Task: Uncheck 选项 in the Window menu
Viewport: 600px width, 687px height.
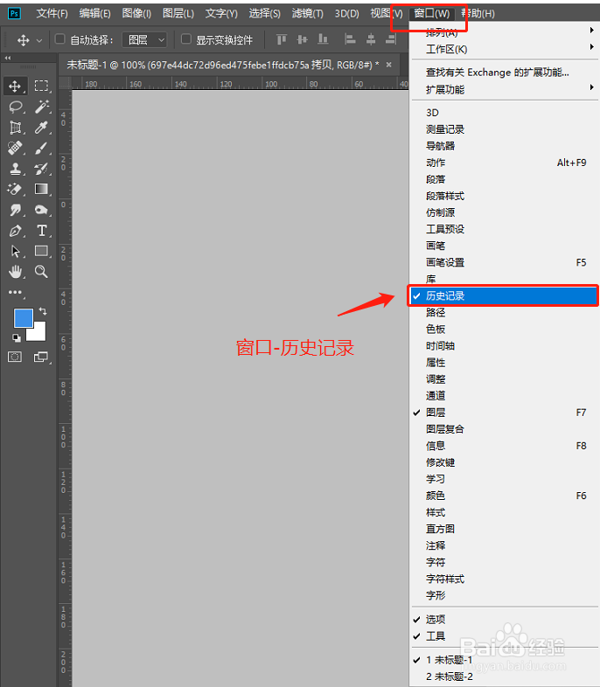Action: 503,619
